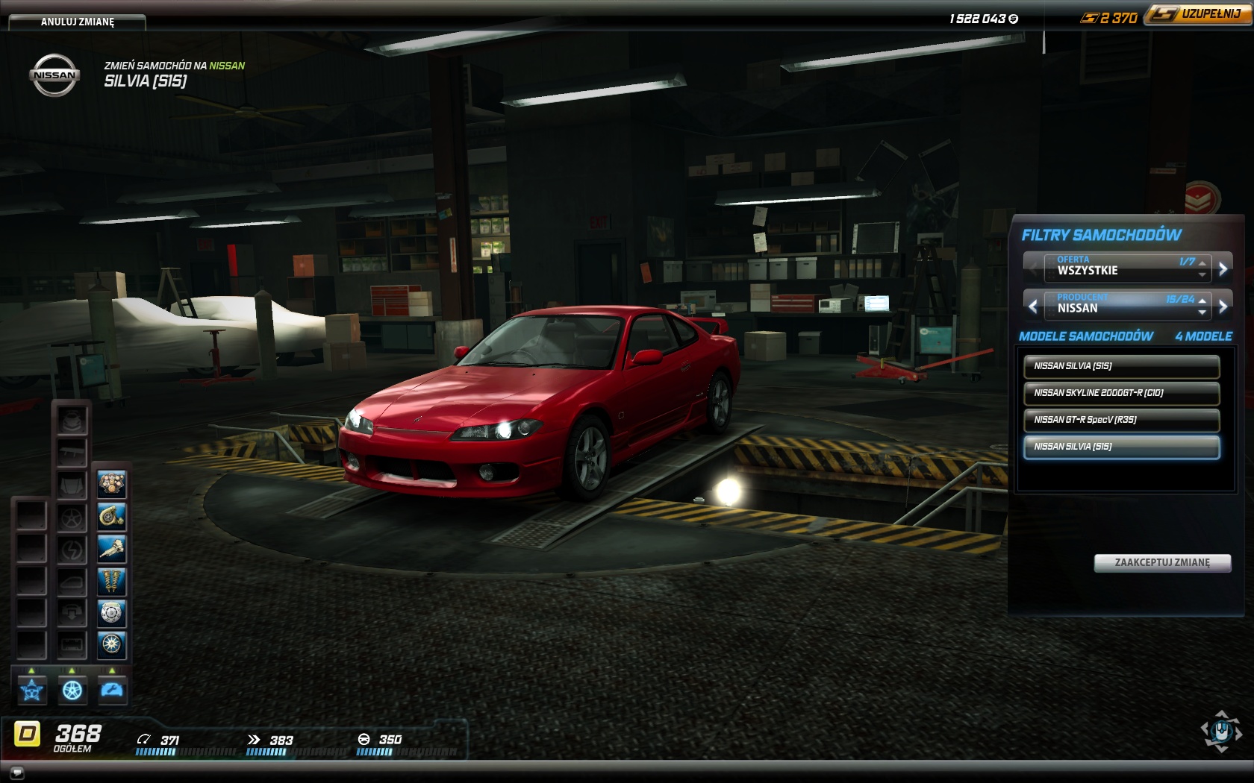Click the top speed 371 stat bar
Viewport: 1254px width, 783px height.
[184, 752]
